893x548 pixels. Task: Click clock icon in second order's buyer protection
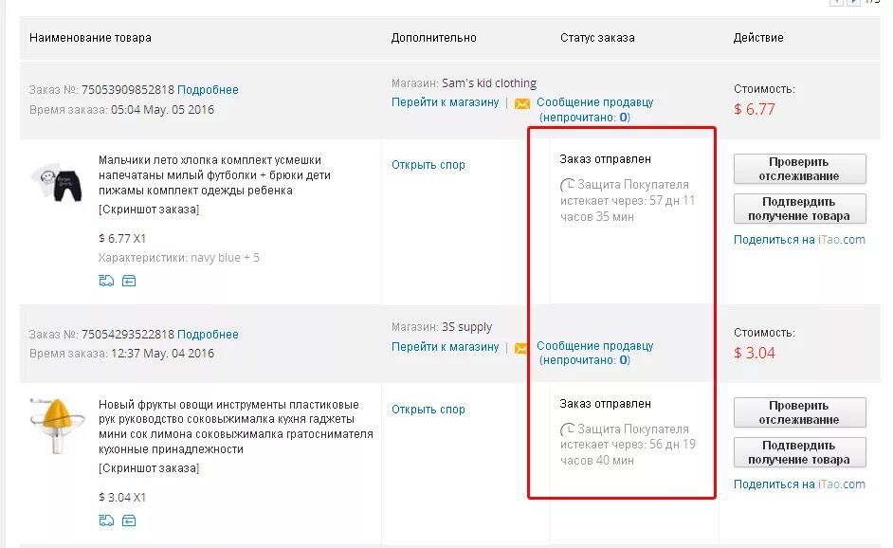coord(567,429)
